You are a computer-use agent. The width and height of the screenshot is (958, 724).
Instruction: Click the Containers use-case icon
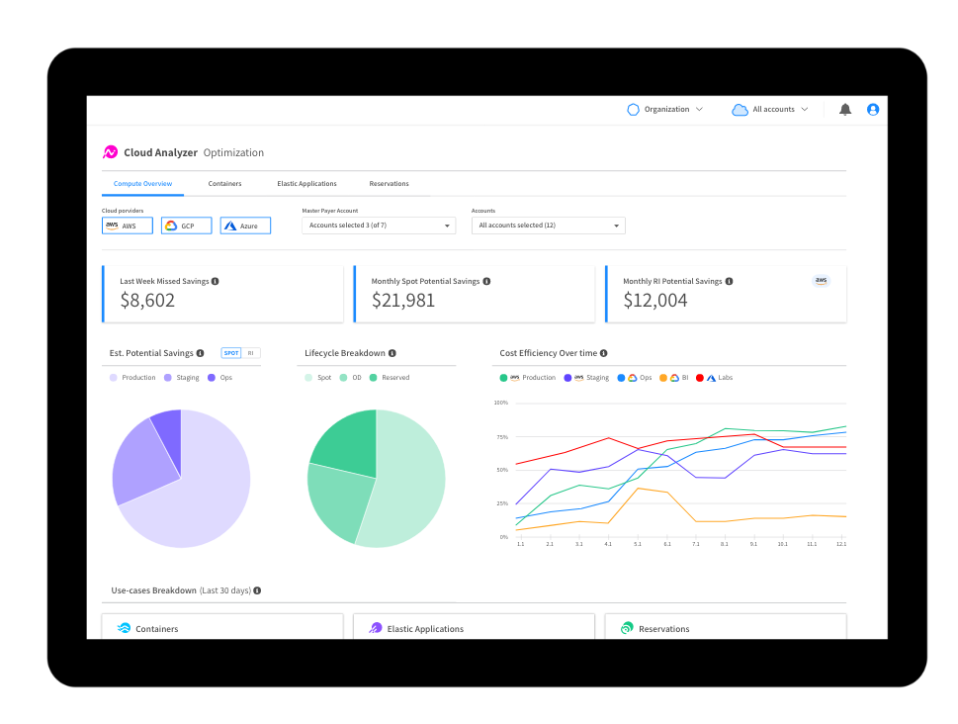click(125, 628)
